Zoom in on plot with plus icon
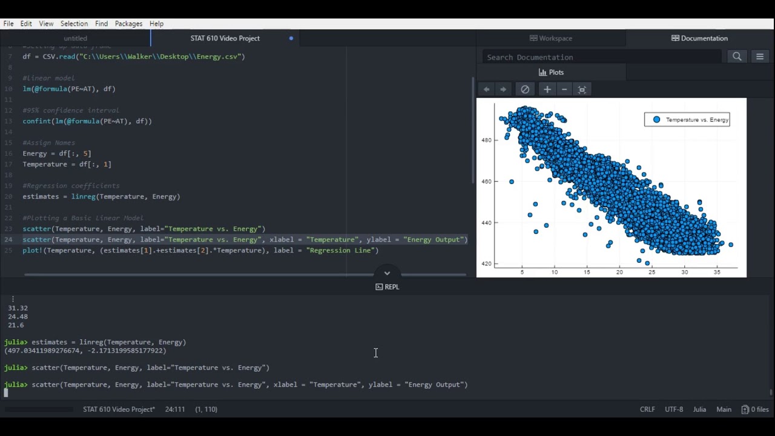 click(x=547, y=90)
